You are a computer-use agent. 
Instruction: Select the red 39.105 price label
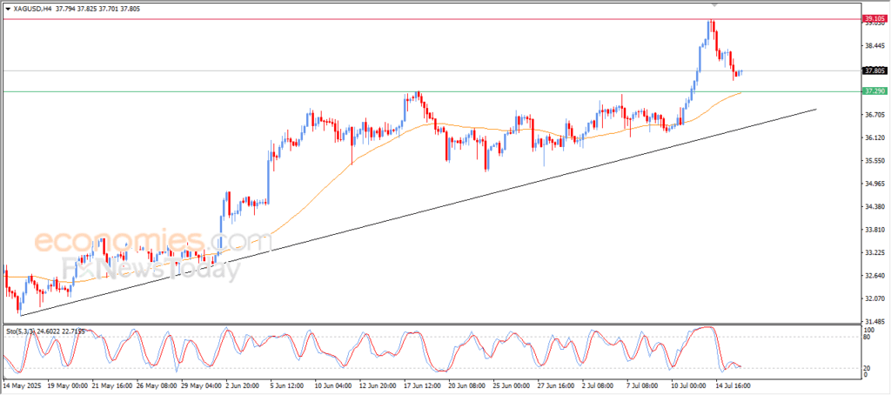[x=872, y=18]
